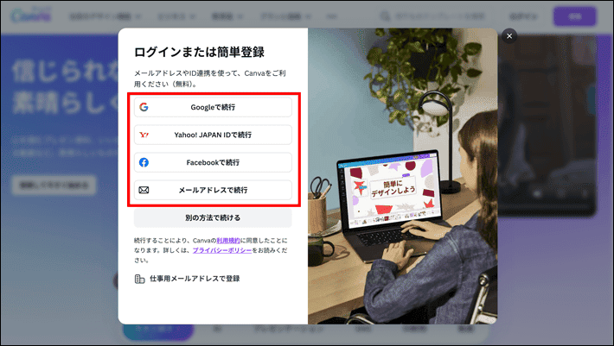
Task: Click the building icon beside 仕事用メールアドレス
Action: 139,279
